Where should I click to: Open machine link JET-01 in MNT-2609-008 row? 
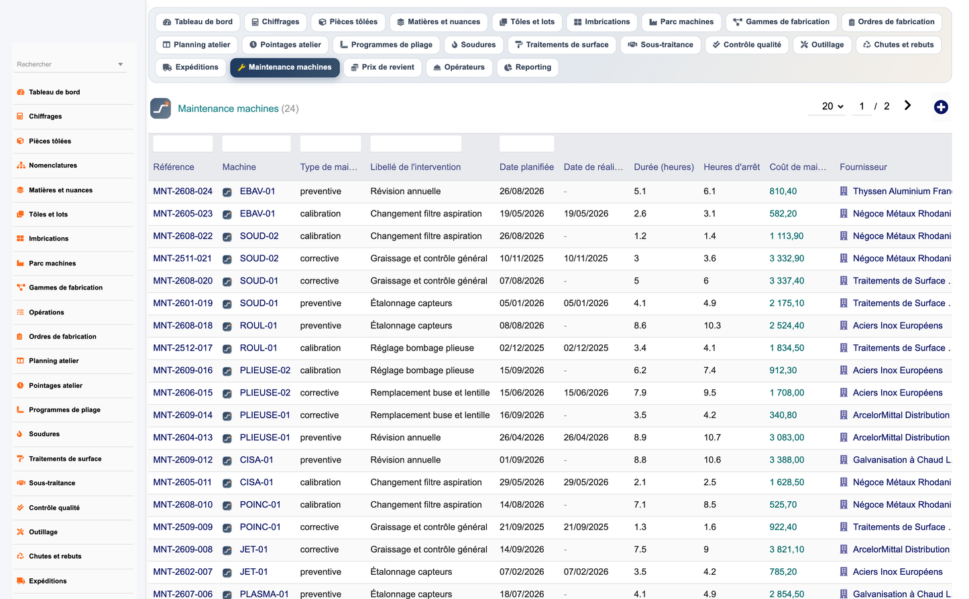pyautogui.click(x=254, y=549)
